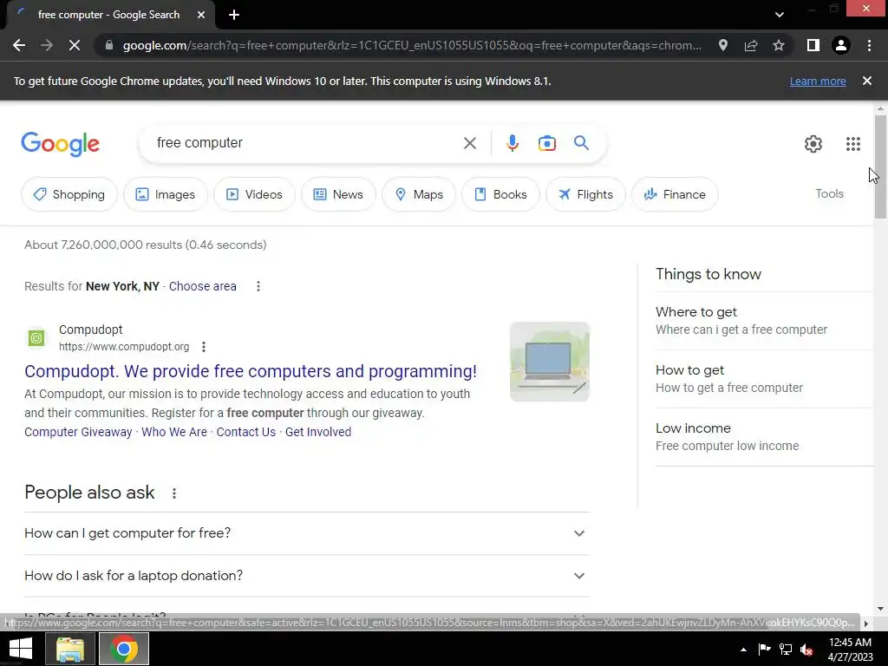Open the search Tools options

(829, 193)
